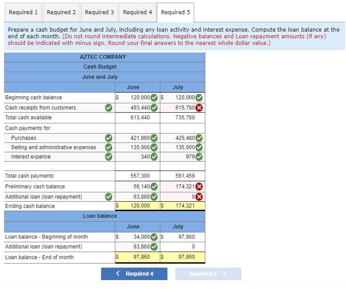Edit July additional loan field showing 0

pos(183,196)
